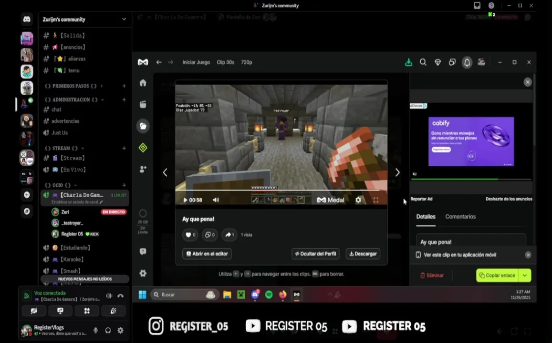Go to previous clip arrow
Image resolution: width=552 pixels, height=343 pixels.
165,172
